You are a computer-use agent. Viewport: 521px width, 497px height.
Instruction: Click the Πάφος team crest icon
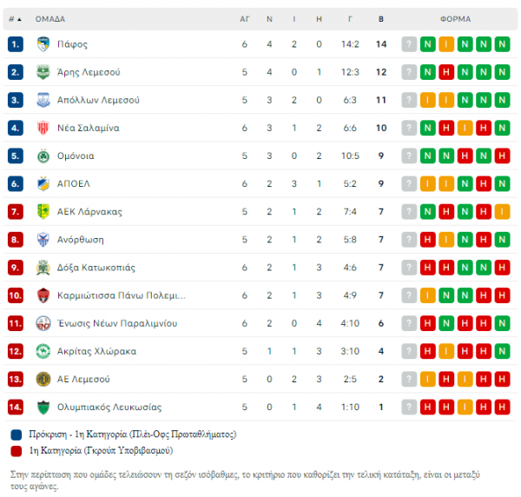point(43,44)
